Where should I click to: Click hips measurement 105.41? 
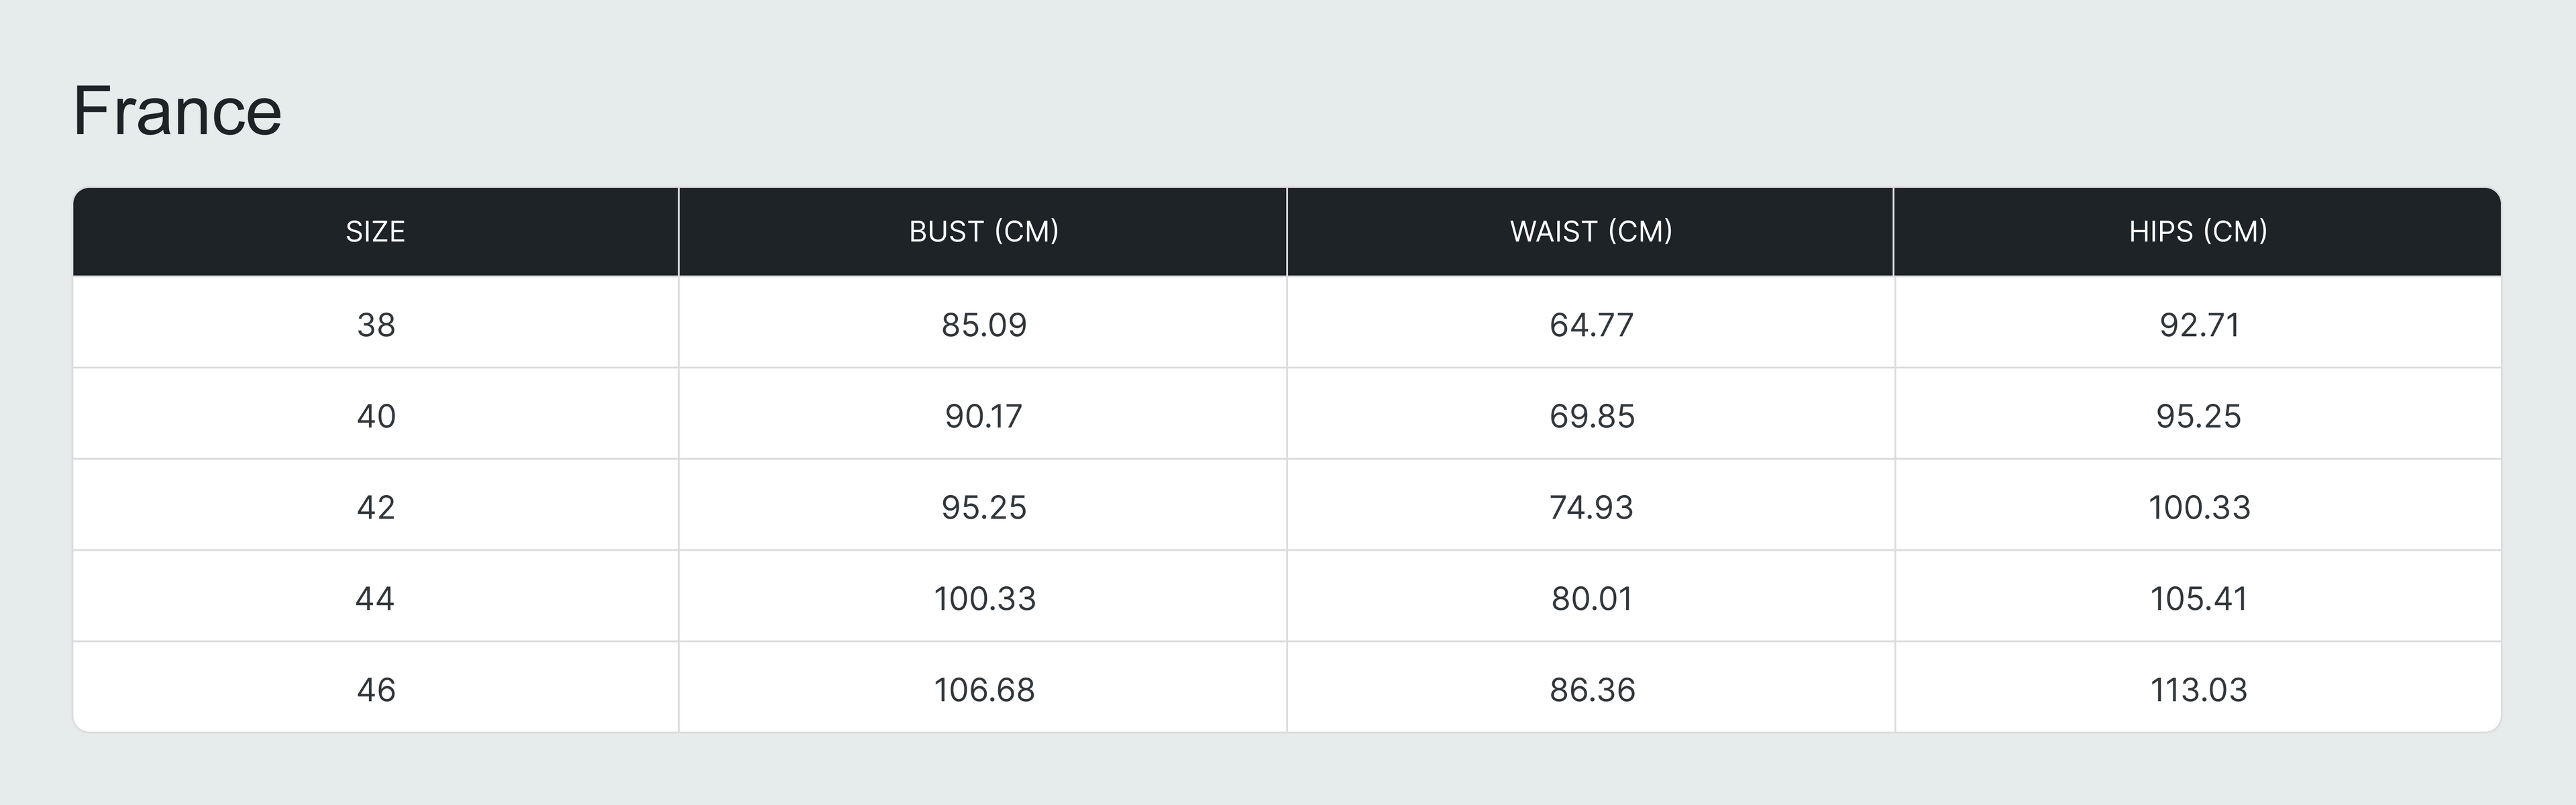pyautogui.click(x=2199, y=598)
